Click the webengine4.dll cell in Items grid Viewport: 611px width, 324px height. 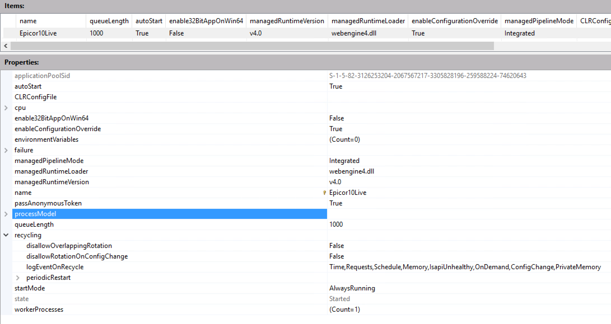click(x=354, y=33)
